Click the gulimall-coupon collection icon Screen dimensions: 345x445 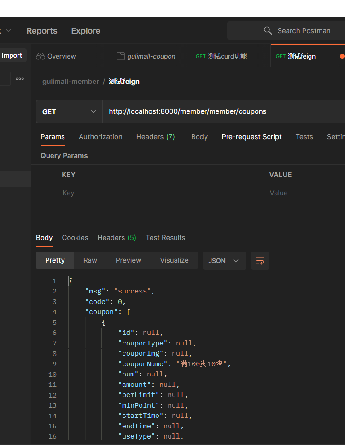pos(121,56)
